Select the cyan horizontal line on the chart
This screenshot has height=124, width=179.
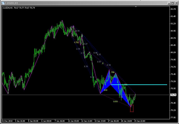pos(139,85)
